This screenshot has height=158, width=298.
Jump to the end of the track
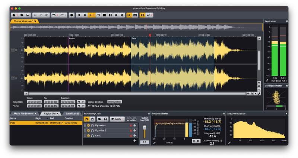pyautogui.click(x=122, y=15)
